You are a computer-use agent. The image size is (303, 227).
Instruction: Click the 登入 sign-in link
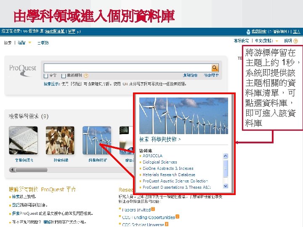click(x=297, y=32)
